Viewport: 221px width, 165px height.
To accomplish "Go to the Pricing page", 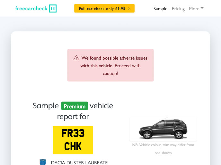I will tap(178, 9).
